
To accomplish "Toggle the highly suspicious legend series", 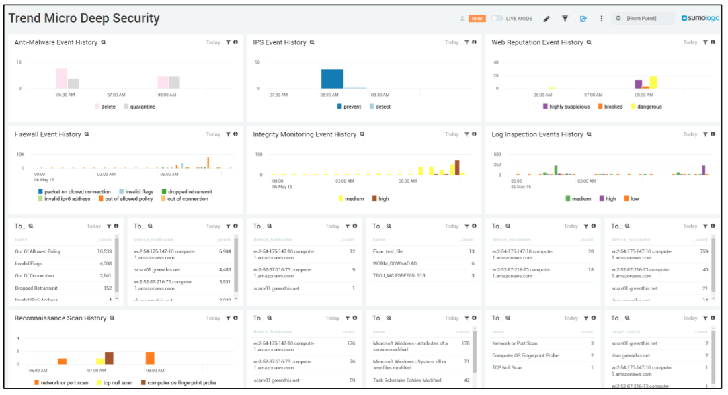I will click(567, 107).
